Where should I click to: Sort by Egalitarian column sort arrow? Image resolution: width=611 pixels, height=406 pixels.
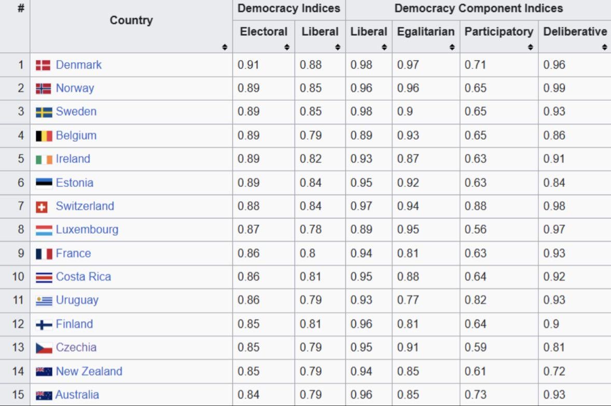[452, 47]
